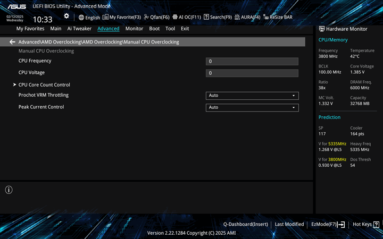This screenshot has width=383, height=239.
Task: Click the CPU Frequency input field
Action: [x=252, y=62]
